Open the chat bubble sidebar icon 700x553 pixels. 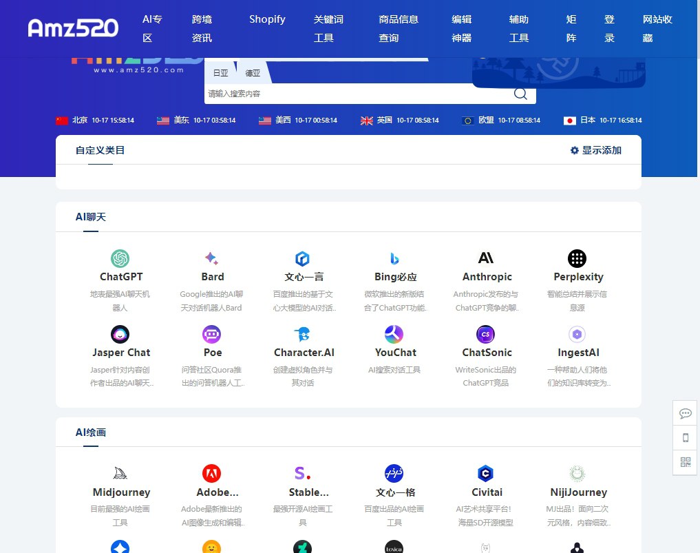pos(686,414)
